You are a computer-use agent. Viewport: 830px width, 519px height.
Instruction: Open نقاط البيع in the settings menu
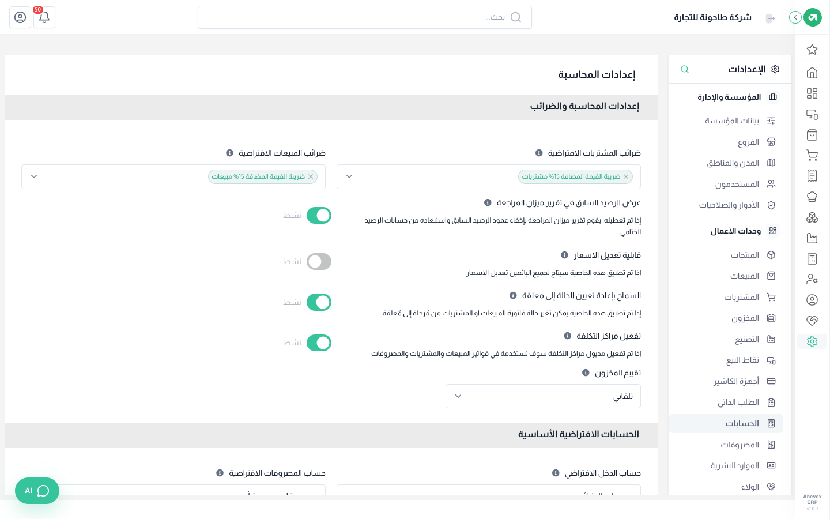point(726,360)
